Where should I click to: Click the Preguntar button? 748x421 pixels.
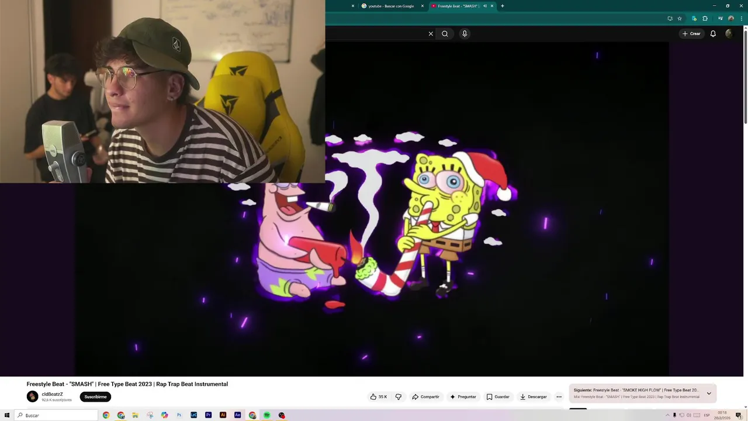tap(463, 396)
